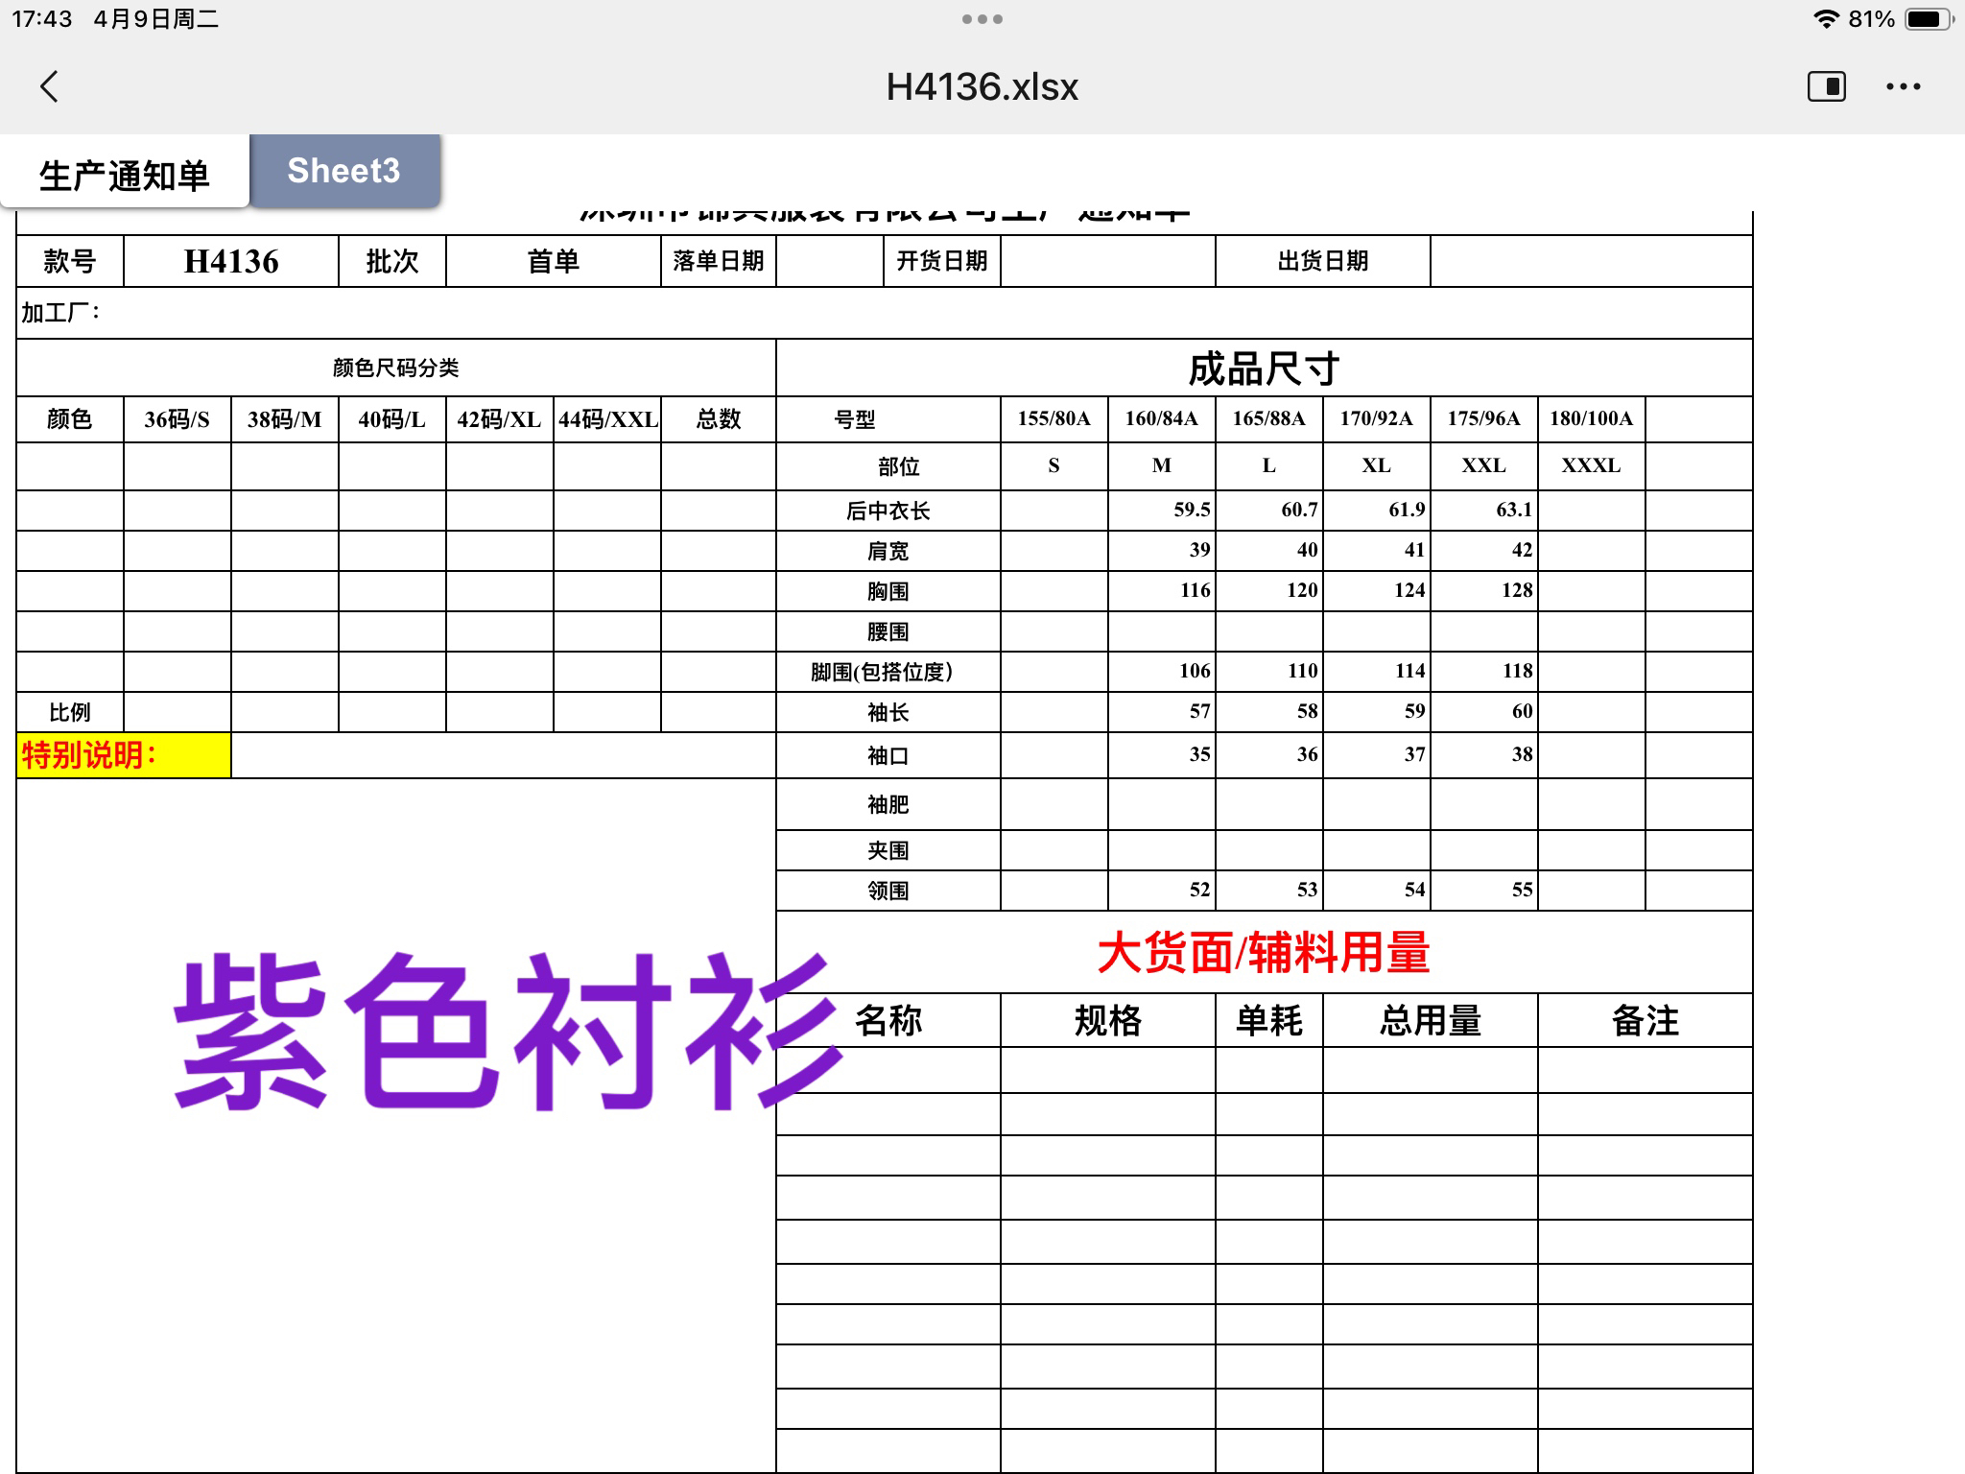Open the three-dot more options menu
The height and width of the screenshot is (1474, 1965).
[x=1903, y=86]
